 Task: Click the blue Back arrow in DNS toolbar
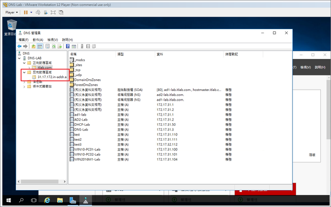[19, 46]
